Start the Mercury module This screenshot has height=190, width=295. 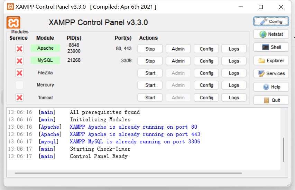point(150,85)
